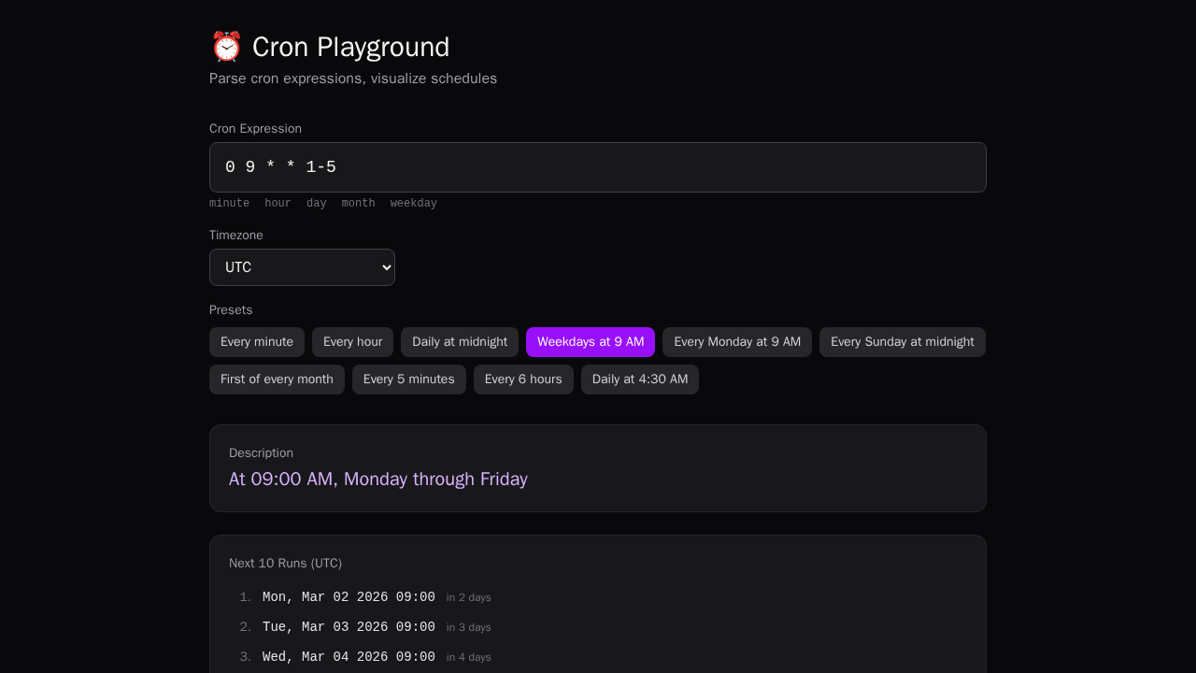Viewport: 1196px width, 673px height.
Task: Select First of every month preset
Action: (x=277, y=379)
